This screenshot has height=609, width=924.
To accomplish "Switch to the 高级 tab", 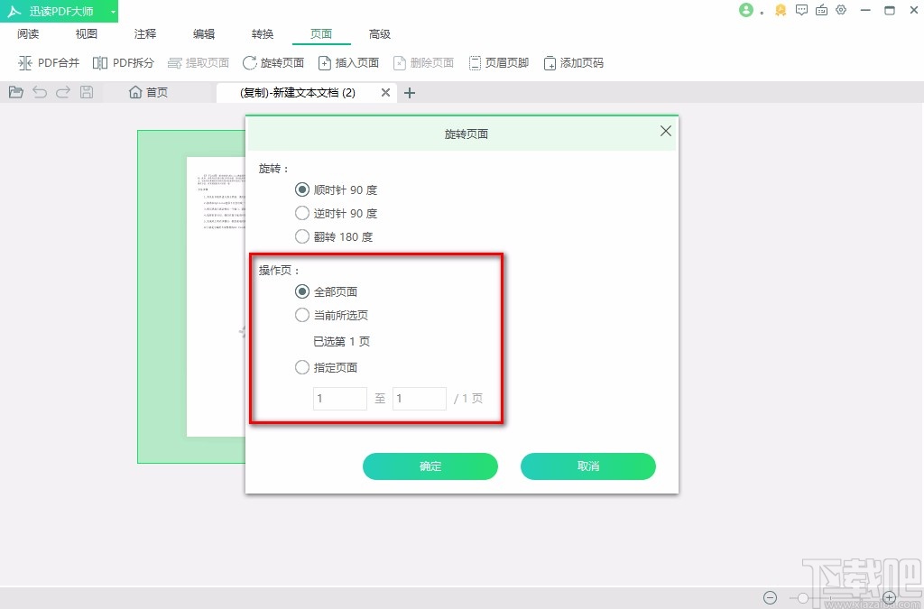I will [380, 33].
